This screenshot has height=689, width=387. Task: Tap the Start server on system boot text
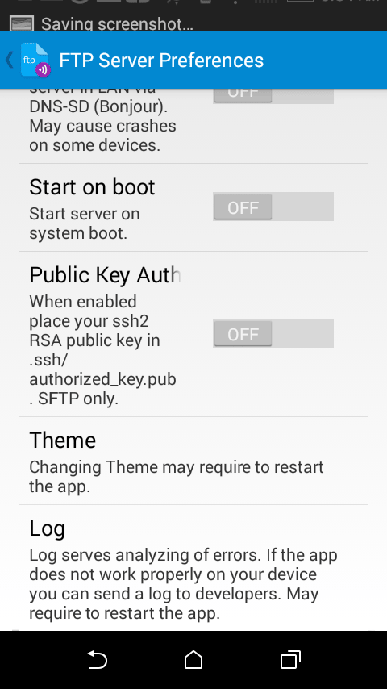pyautogui.click(x=85, y=223)
